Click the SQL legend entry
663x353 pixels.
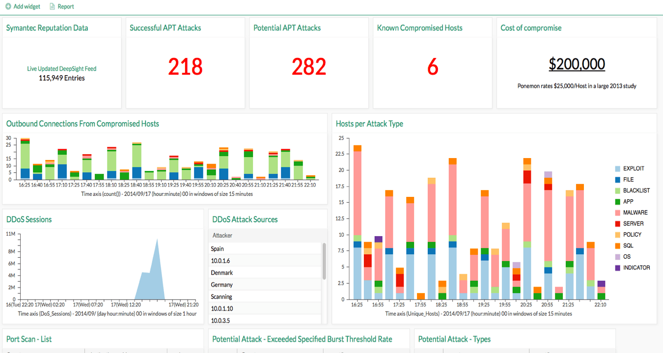(628, 245)
